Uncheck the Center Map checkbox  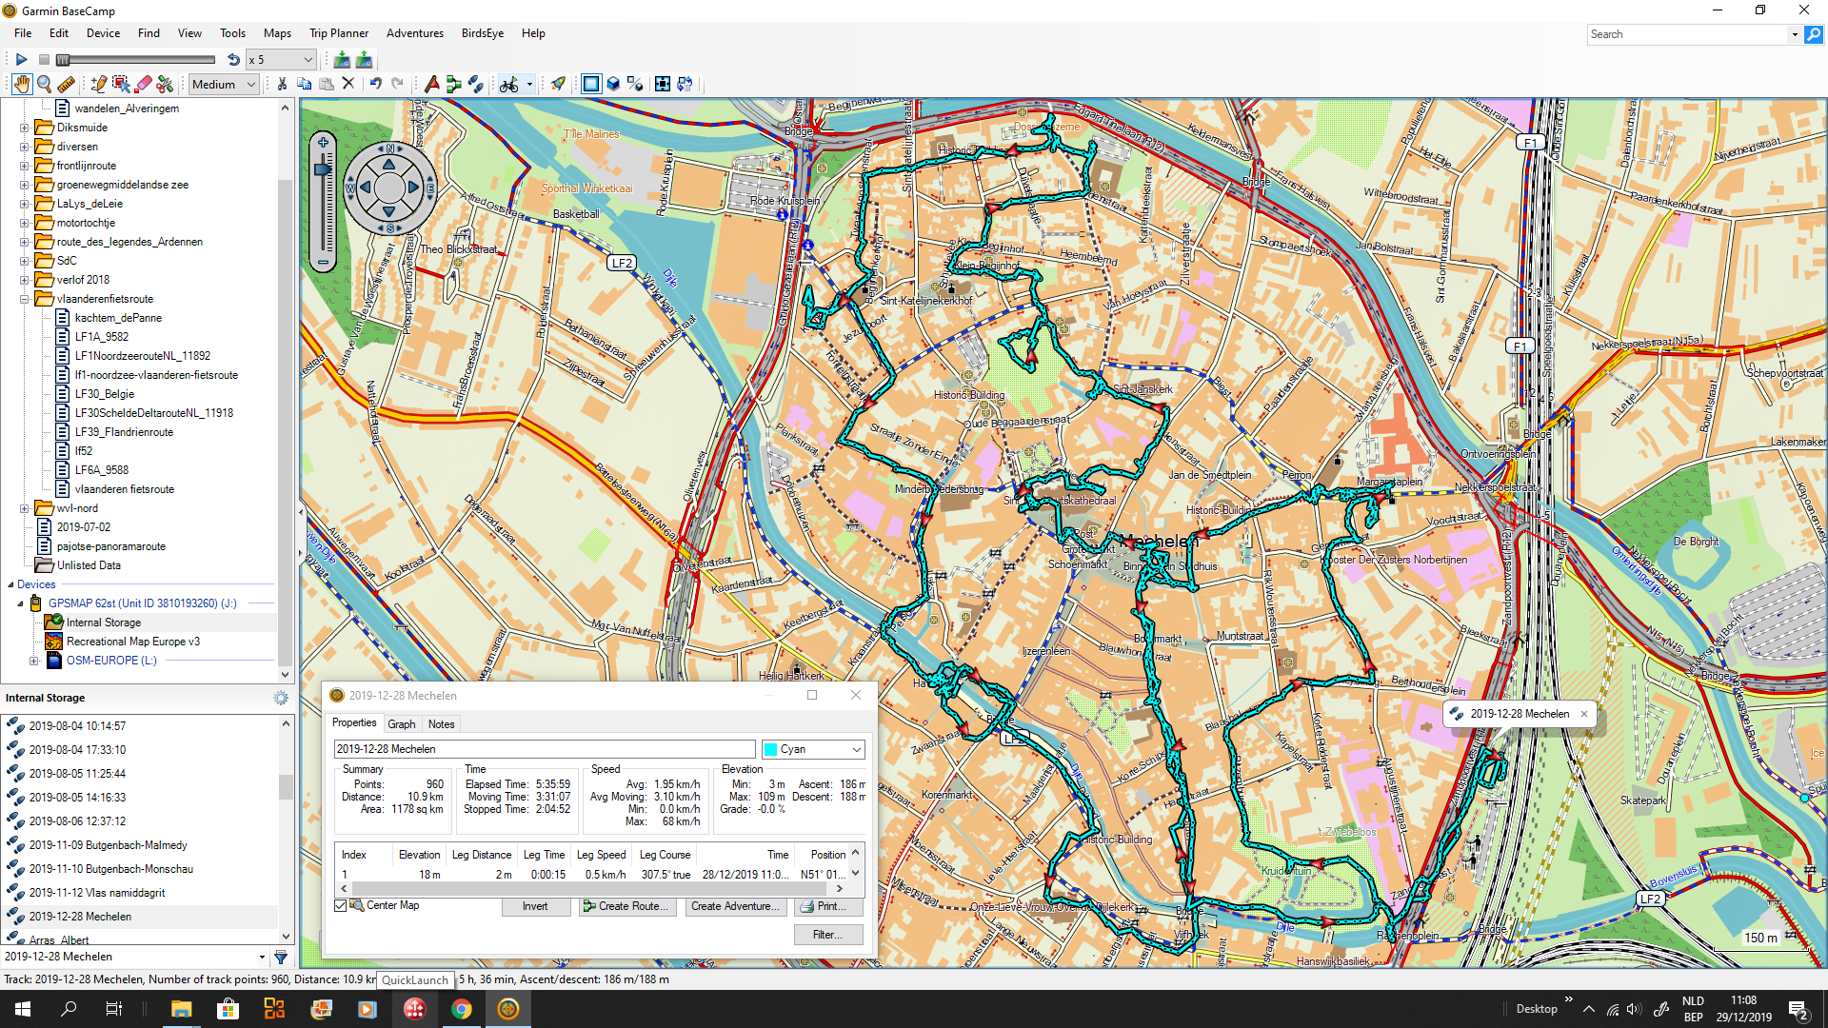click(340, 905)
